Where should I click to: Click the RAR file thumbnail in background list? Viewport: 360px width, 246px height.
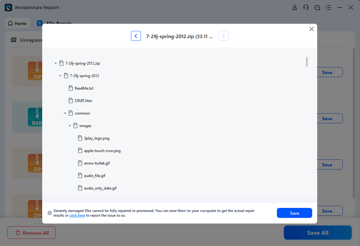pyautogui.click(x=35, y=117)
